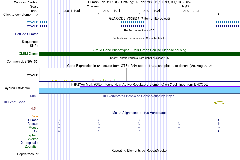The width and height of the screenshot is (240, 160).
Task: Click the 98,911,102 coordinate label
Action: coord(151,11)
